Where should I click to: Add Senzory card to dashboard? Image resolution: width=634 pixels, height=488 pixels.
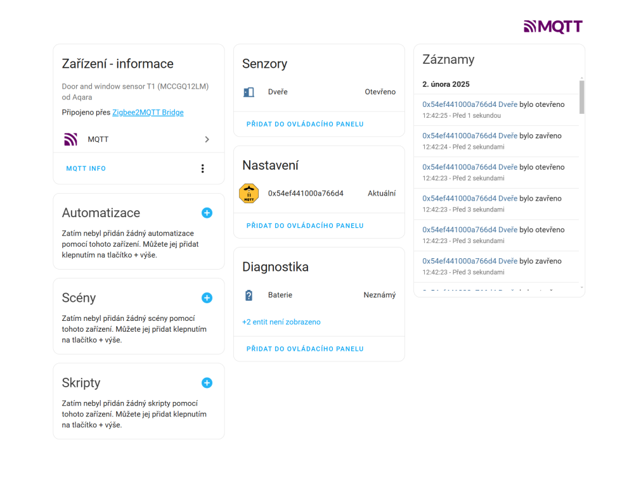(305, 124)
